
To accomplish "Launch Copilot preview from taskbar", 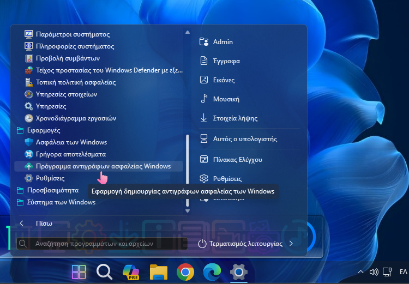I will [x=131, y=272].
